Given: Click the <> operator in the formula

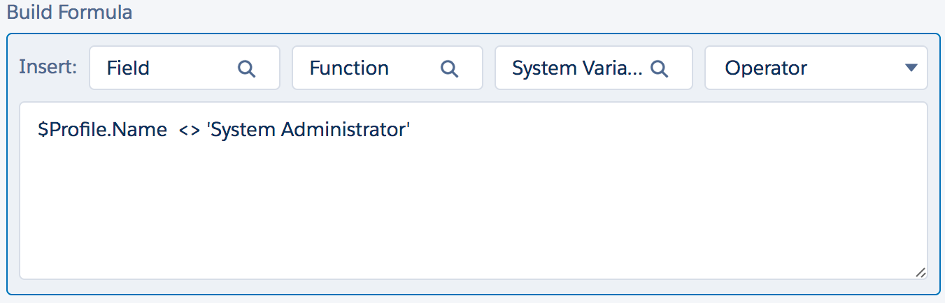Looking at the screenshot, I should coord(189,131).
